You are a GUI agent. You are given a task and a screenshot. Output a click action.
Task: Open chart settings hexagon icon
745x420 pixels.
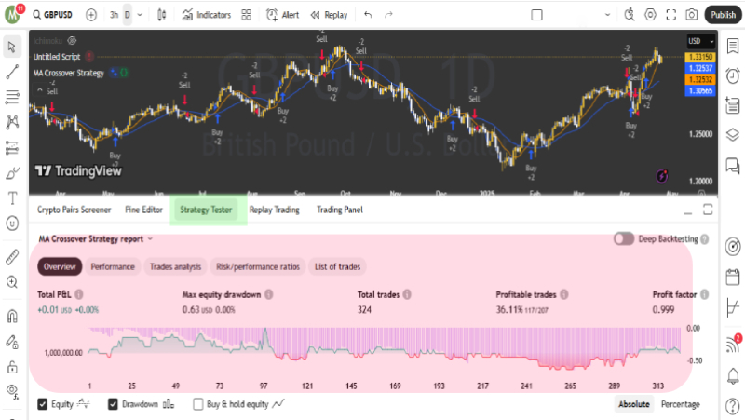[x=650, y=15]
